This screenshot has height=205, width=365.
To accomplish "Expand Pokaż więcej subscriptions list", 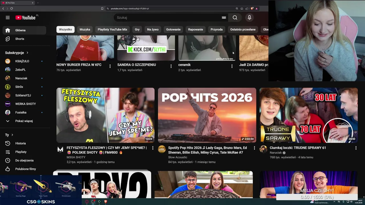I will [24, 121].
